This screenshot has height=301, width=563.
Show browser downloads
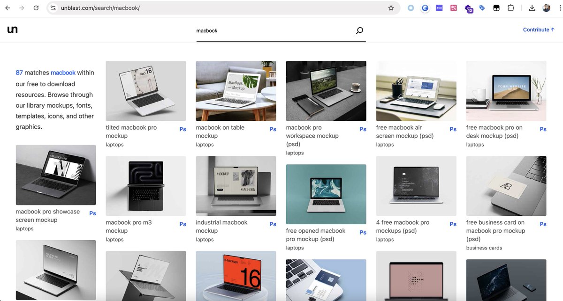[532, 8]
